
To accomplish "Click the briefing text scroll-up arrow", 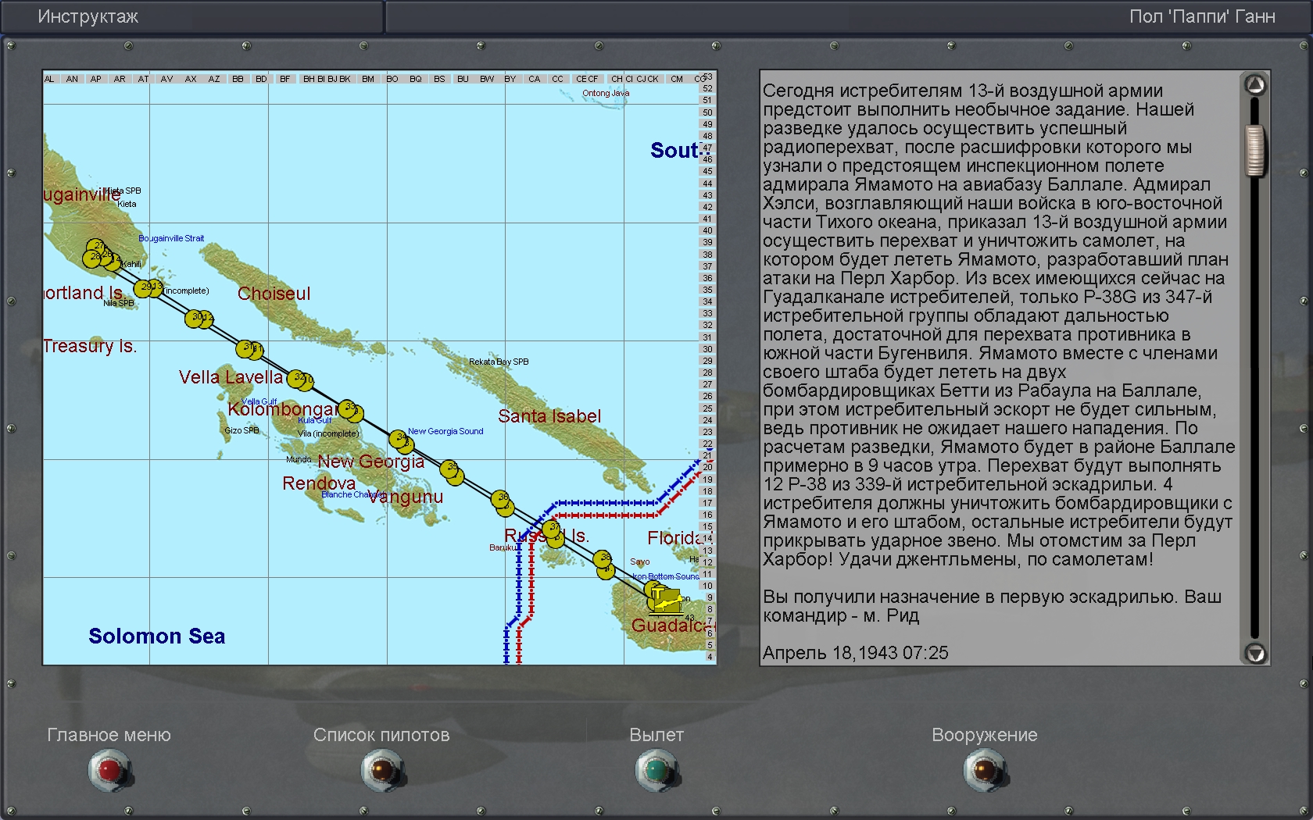I will pyautogui.click(x=1255, y=84).
